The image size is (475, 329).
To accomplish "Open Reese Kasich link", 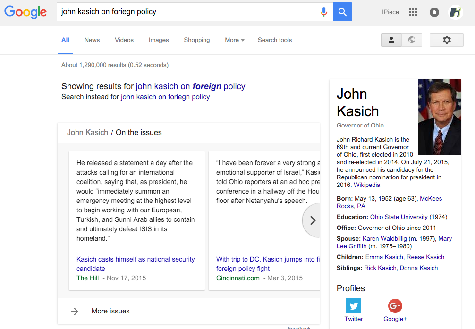I will tap(425, 257).
